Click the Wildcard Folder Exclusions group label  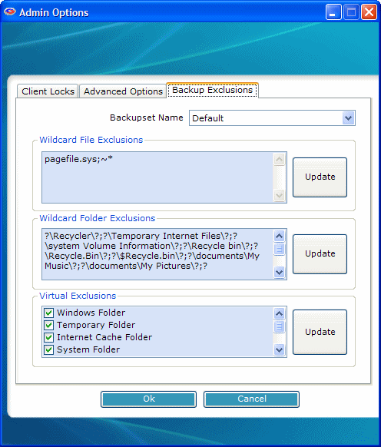pyautogui.click(x=98, y=218)
